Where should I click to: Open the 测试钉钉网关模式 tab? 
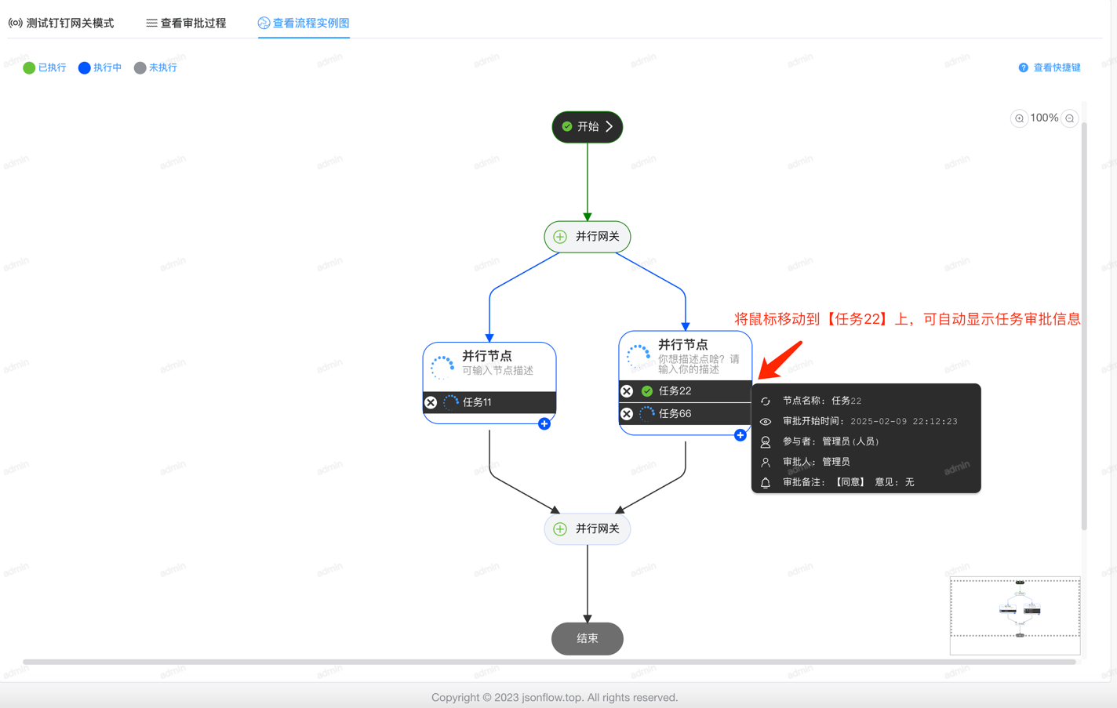tap(61, 23)
